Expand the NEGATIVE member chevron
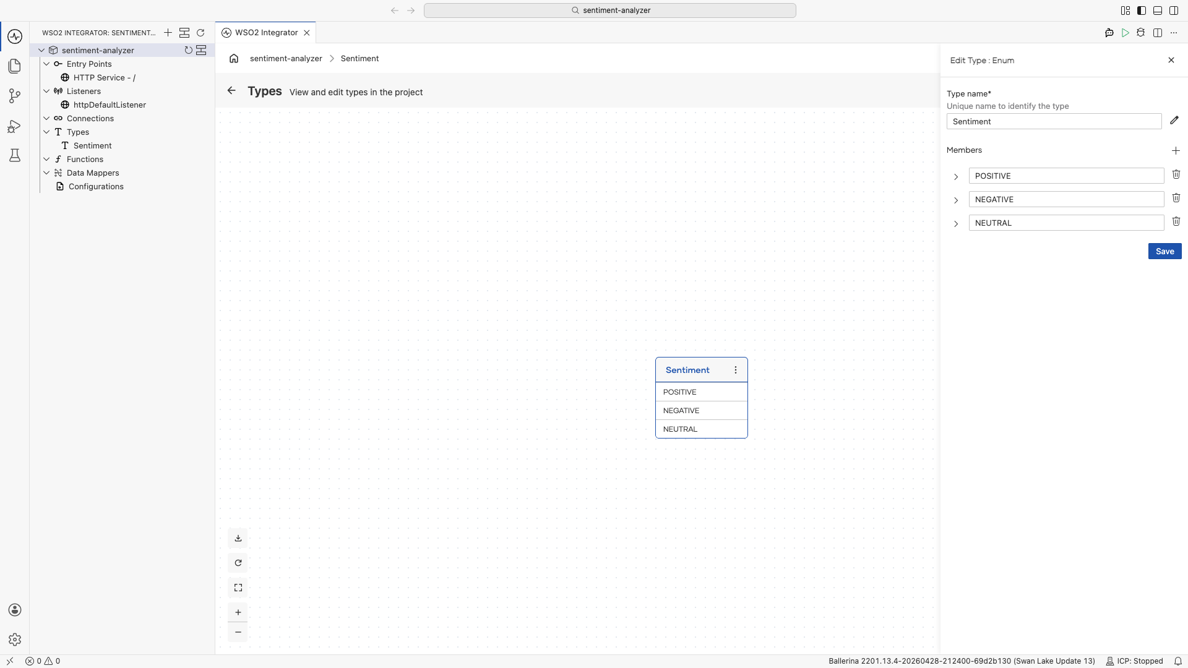1188x668 pixels. click(956, 200)
